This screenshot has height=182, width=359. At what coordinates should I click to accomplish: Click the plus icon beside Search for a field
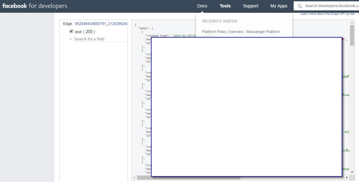[70, 39]
